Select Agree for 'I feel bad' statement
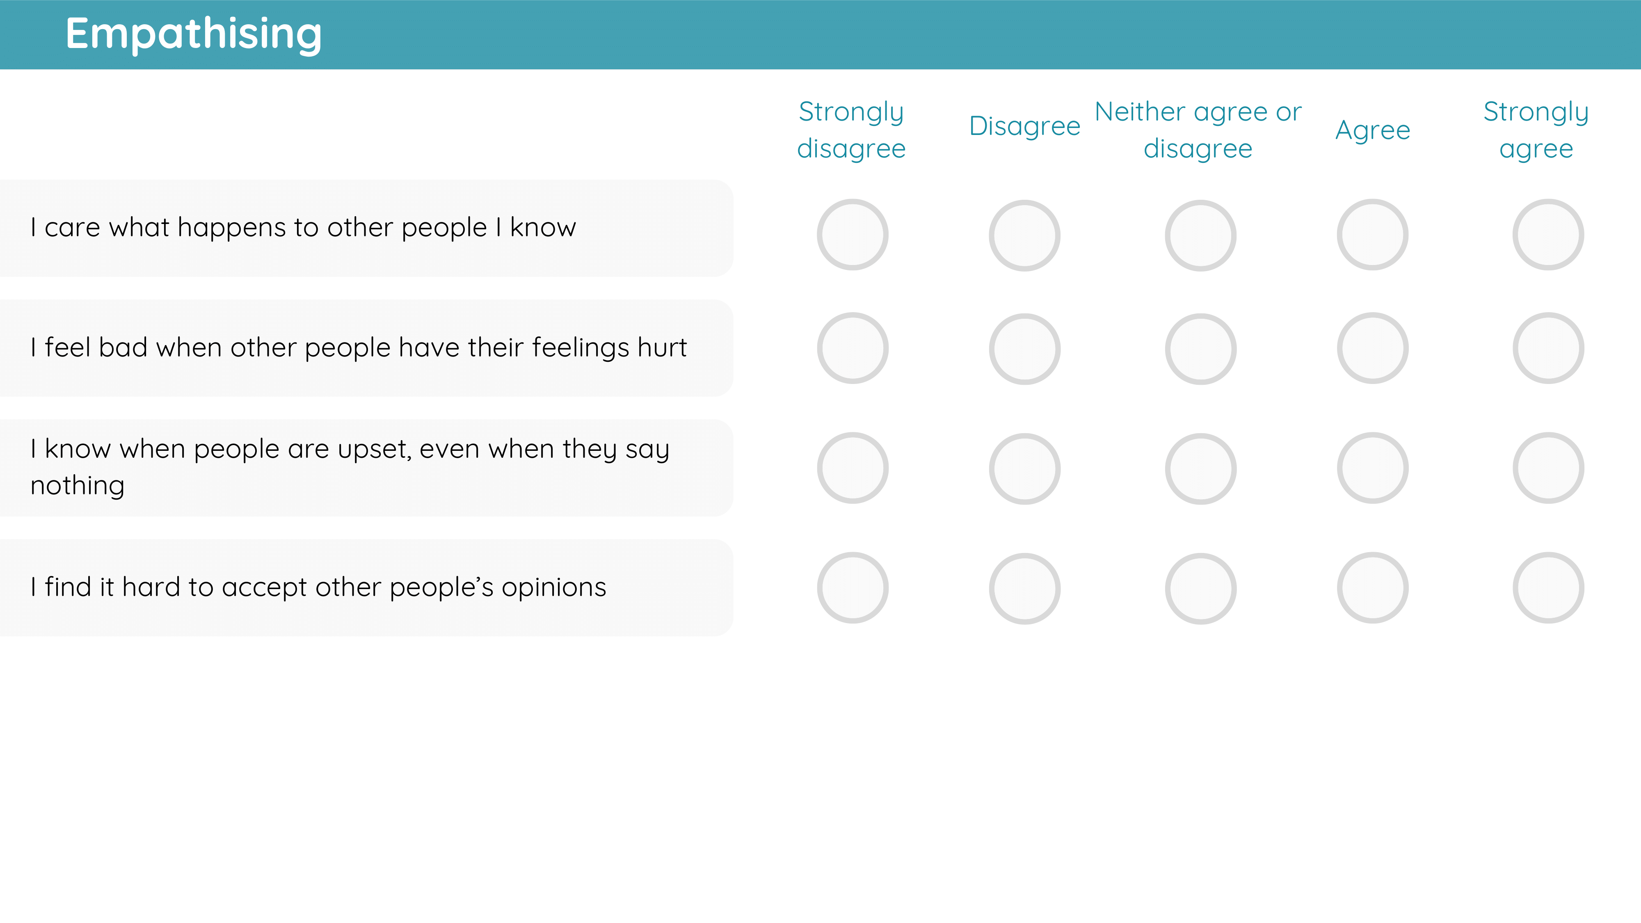 (x=1372, y=348)
